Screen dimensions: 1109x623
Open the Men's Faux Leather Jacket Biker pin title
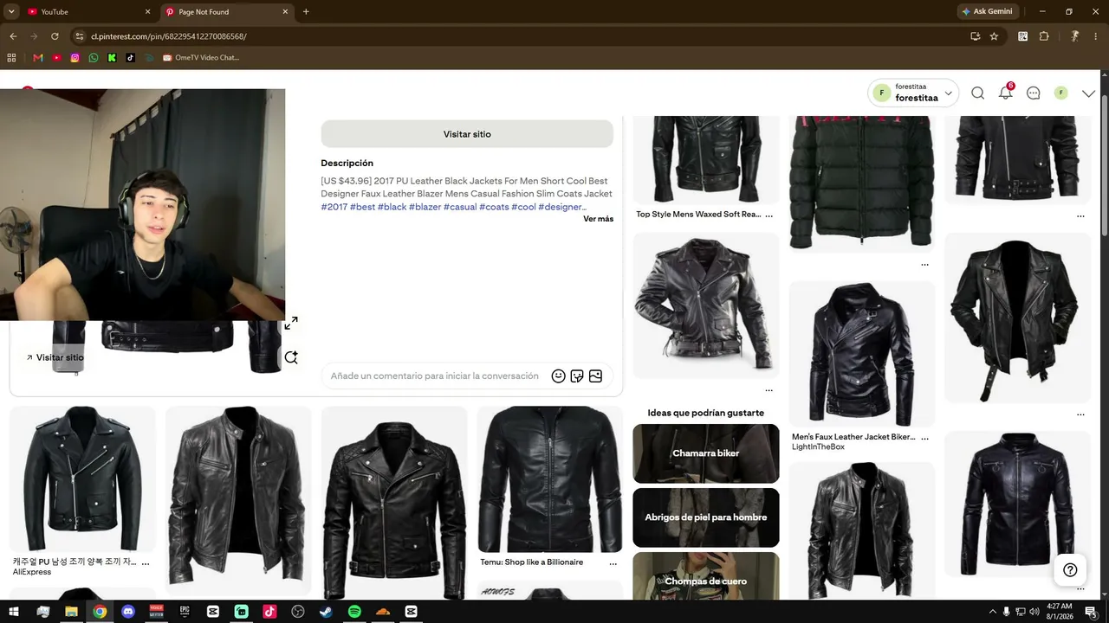[x=853, y=437]
